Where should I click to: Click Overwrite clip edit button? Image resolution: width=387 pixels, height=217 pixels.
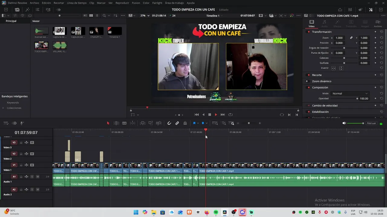pyautogui.click(x=151, y=123)
